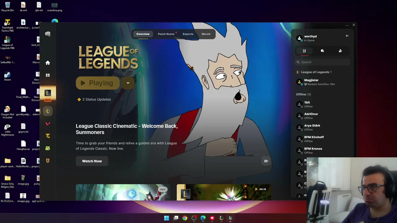Screen dimensions: 397x223
Task: Open the play options dropdown arrow
Action: [x=128, y=83]
